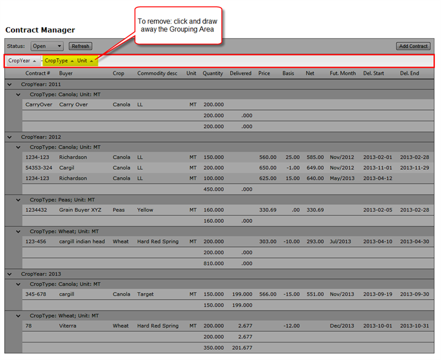Image resolution: width=441 pixels, height=360 pixels.
Task: Click the Add Contract button
Action: click(413, 46)
